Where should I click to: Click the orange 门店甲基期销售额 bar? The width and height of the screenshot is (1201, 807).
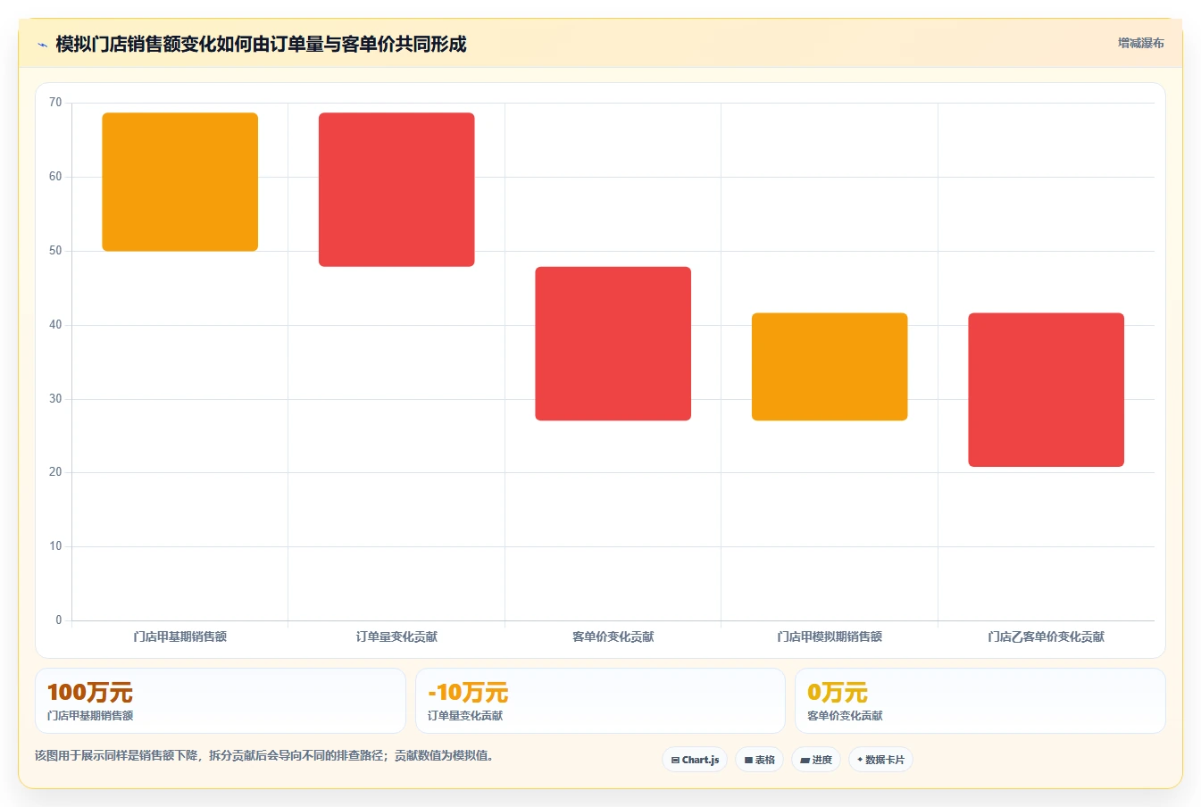180,182
